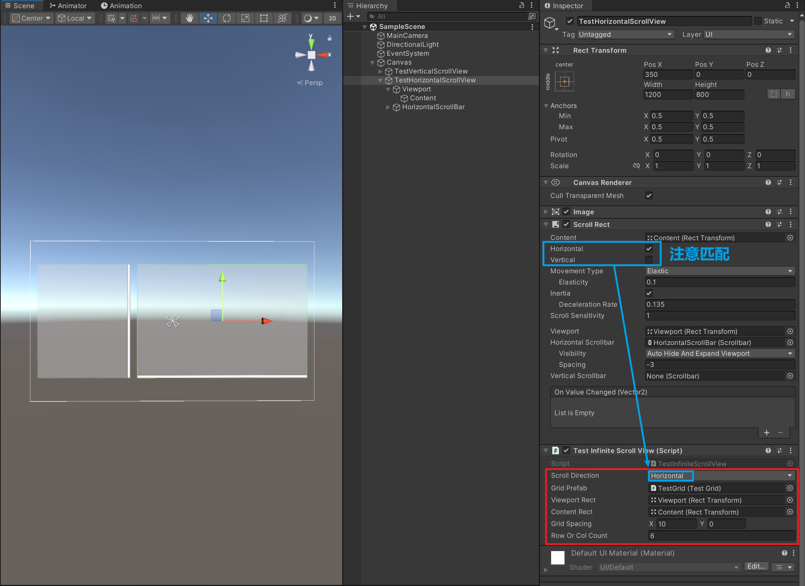Switch to the Animator tab
Viewport: 805px width, 586px height.
point(68,6)
